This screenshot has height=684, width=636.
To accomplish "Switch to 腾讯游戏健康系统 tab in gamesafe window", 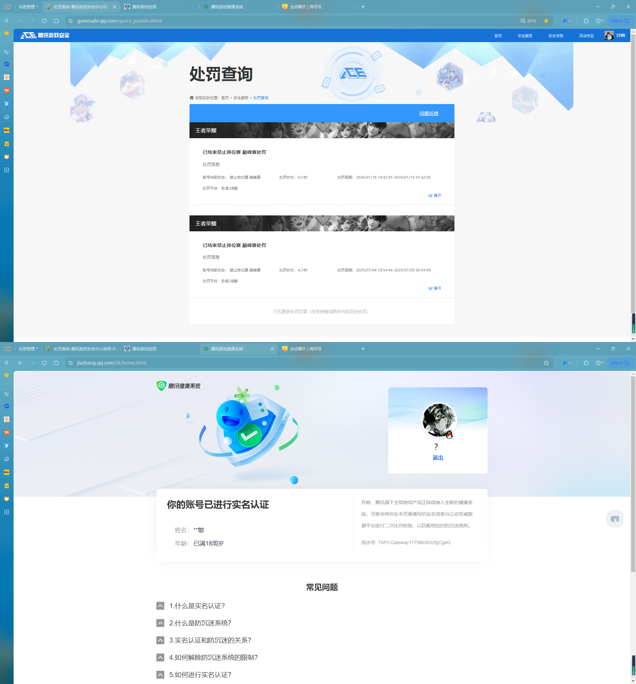I will pyautogui.click(x=239, y=7).
